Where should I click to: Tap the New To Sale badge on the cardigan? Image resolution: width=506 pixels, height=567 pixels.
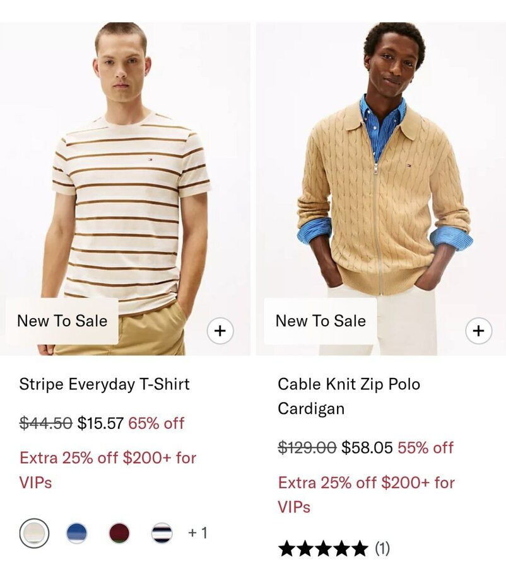pyautogui.click(x=321, y=321)
